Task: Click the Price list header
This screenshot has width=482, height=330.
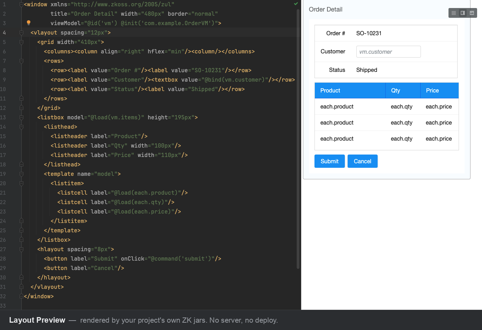Action: pos(439,91)
